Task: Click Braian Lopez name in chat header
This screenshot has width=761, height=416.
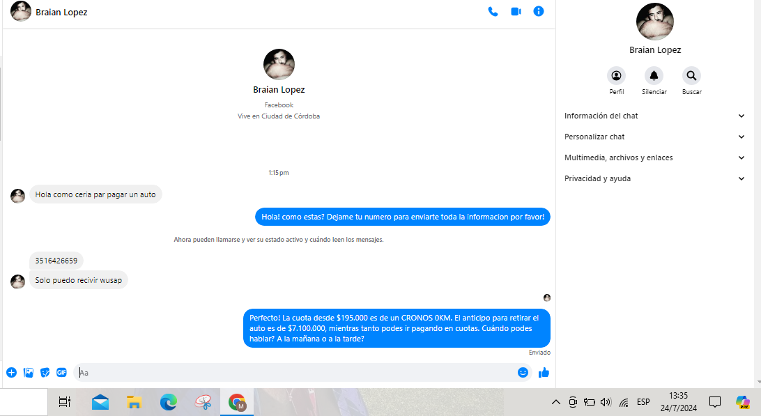Action: pyautogui.click(x=61, y=12)
